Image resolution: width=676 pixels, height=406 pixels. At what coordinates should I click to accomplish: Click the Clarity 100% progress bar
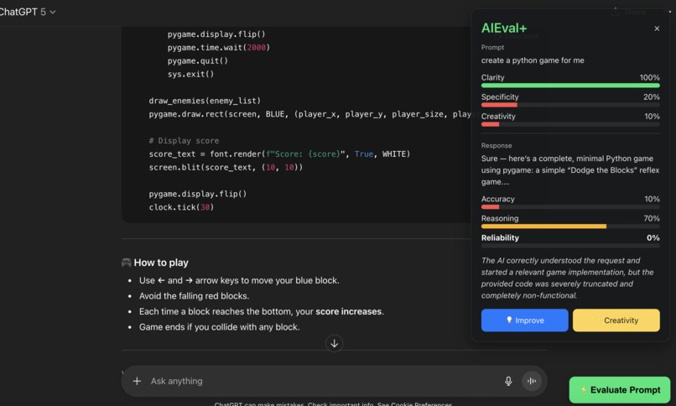coord(570,86)
